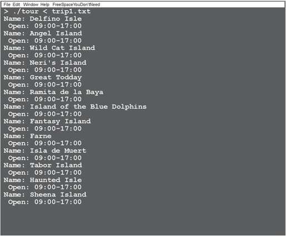
Task: Click the Ramita de la Baya line
Action: (53, 92)
